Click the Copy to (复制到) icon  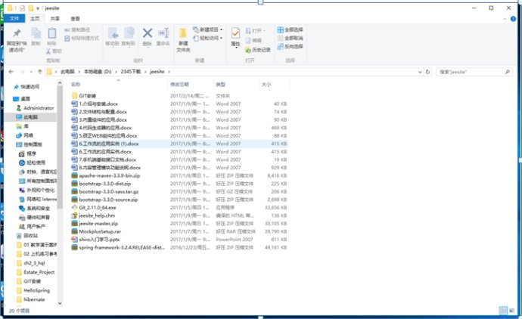tap(129, 33)
